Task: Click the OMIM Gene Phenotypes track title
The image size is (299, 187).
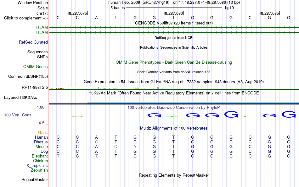Action: (x=174, y=62)
